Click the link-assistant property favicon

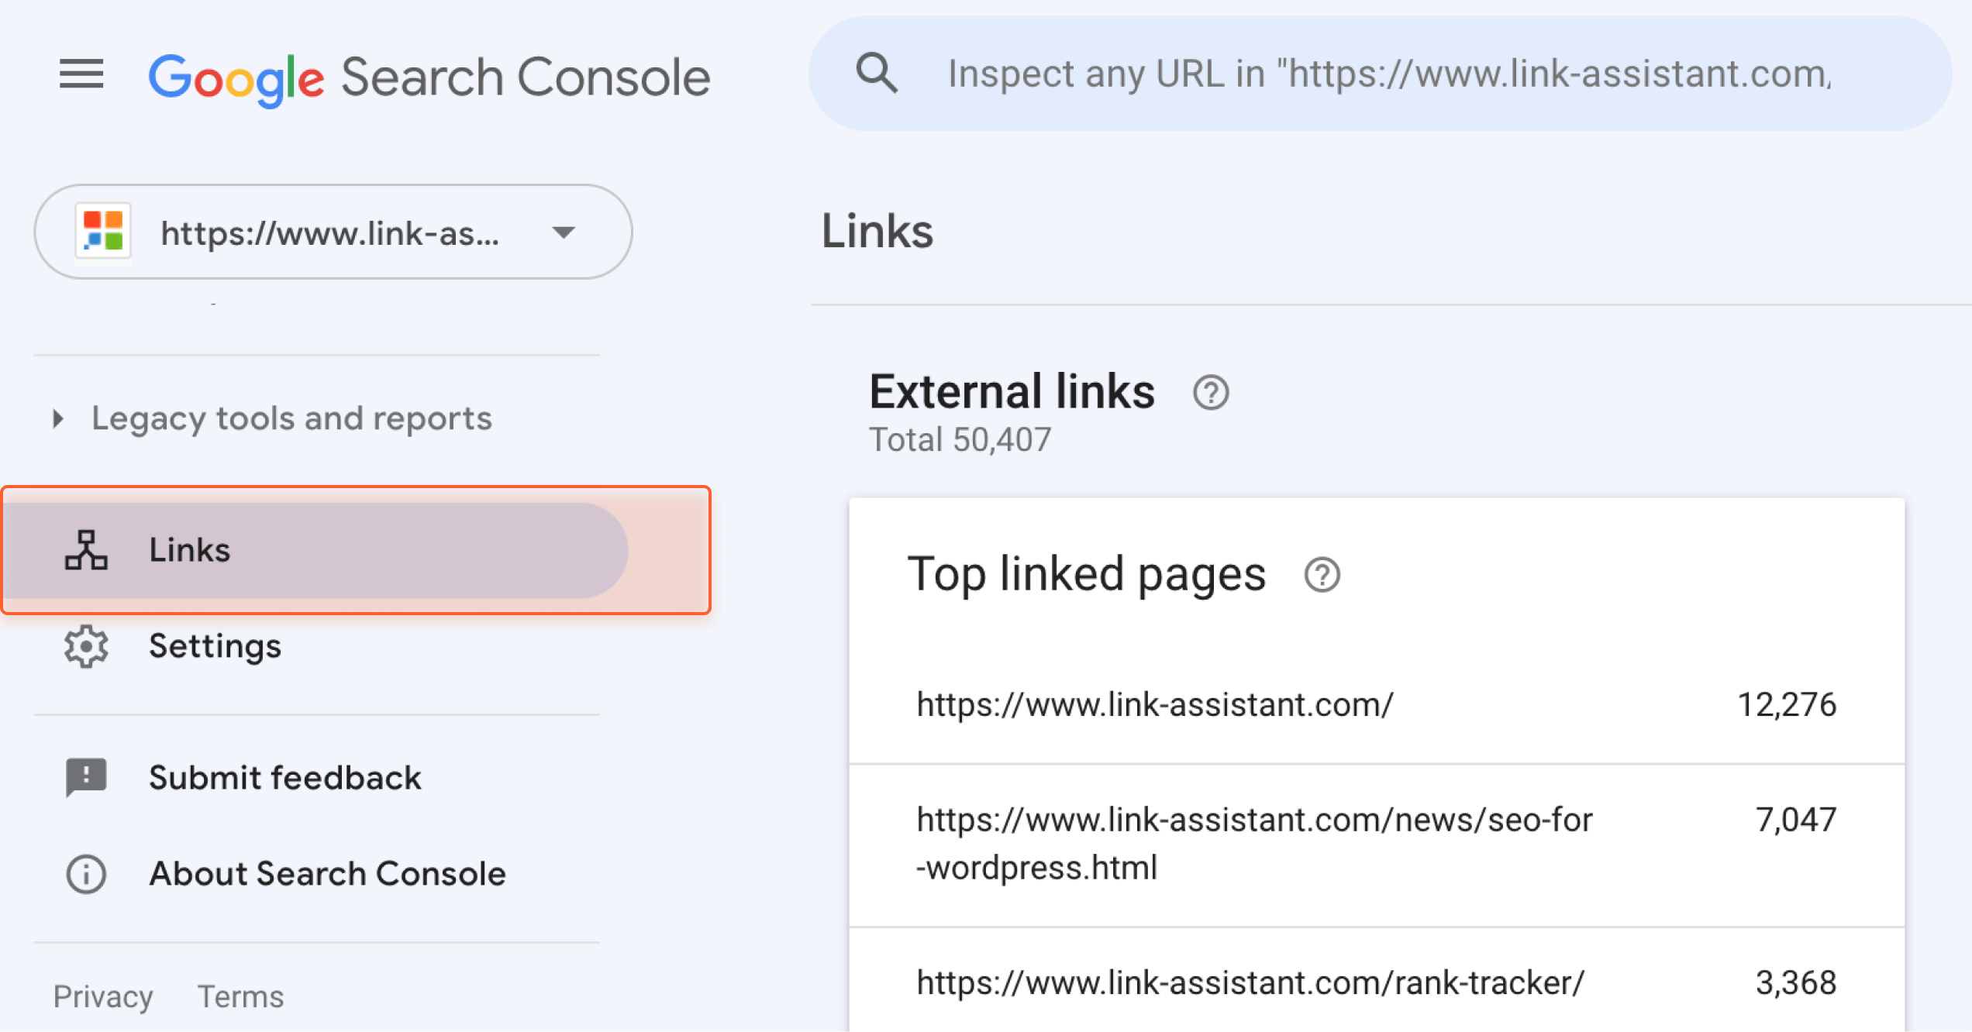point(103,232)
